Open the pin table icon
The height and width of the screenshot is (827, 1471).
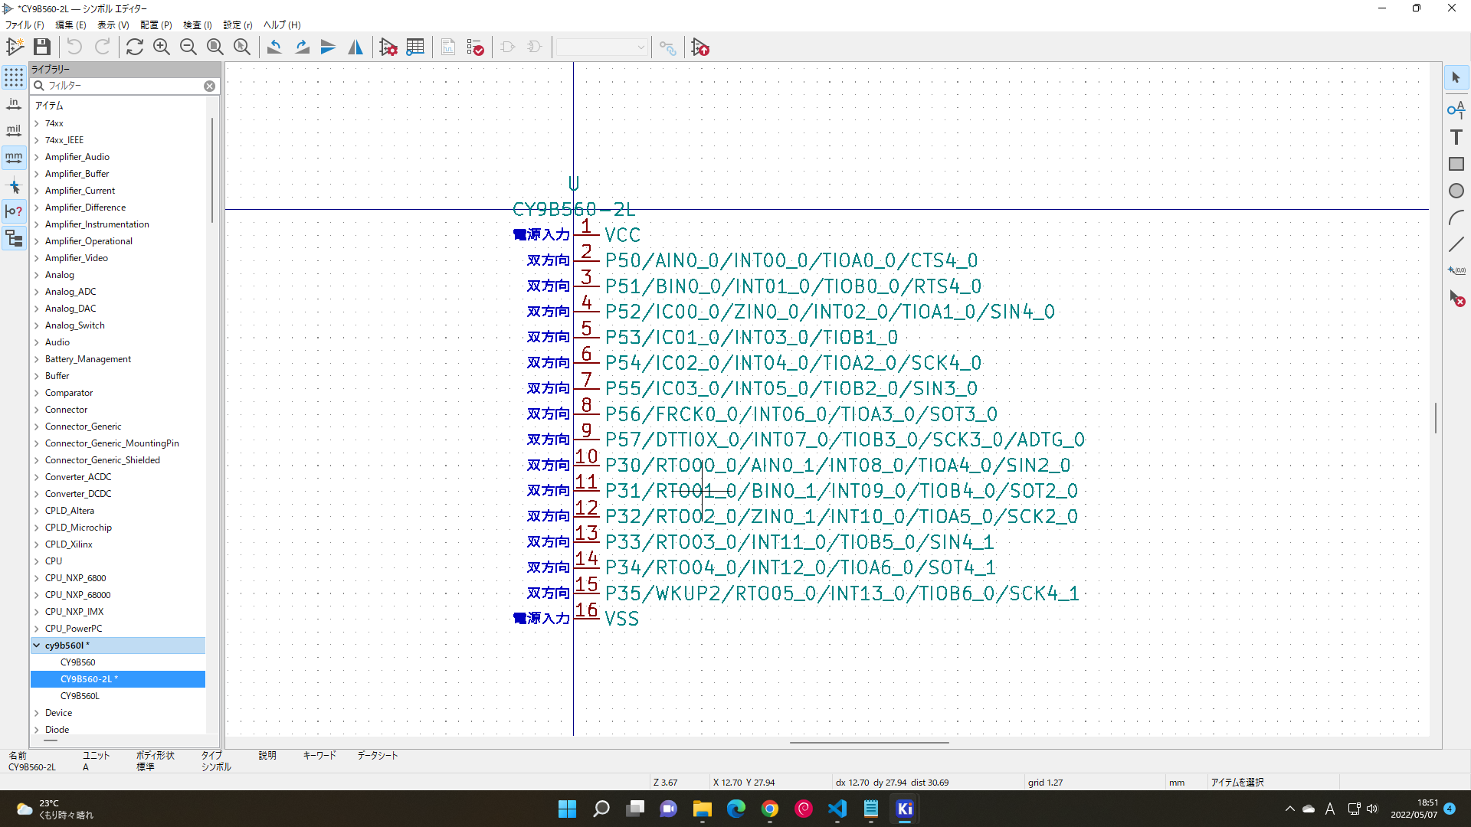[x=415, y=47]
